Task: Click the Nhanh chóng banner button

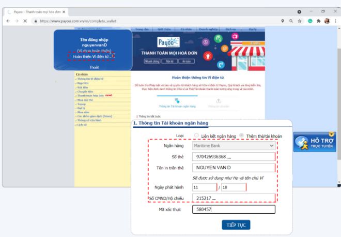Action: (x=152, y=62)
